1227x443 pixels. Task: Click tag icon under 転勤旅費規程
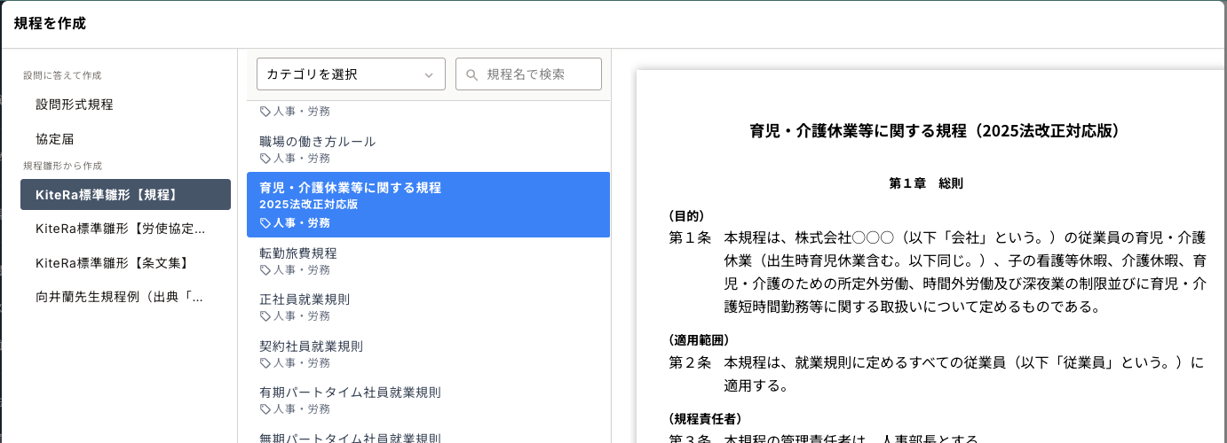pos(265,270)
